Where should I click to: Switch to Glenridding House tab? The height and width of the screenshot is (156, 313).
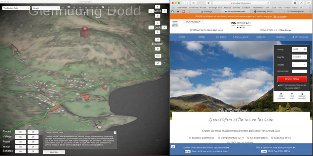(x=265, y=12)
